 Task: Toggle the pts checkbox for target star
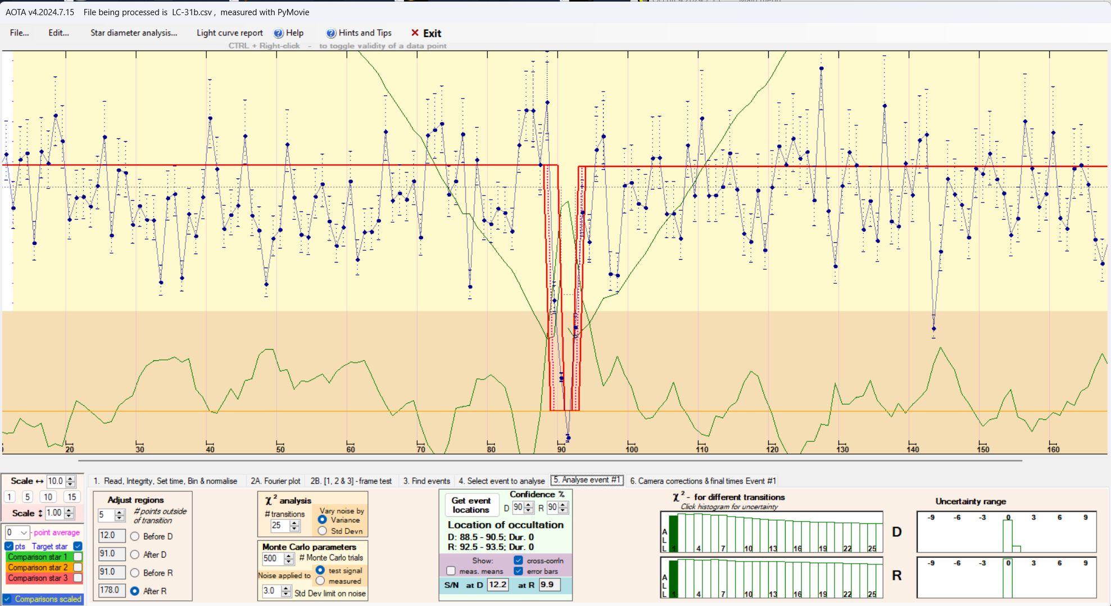coord(9,546)
